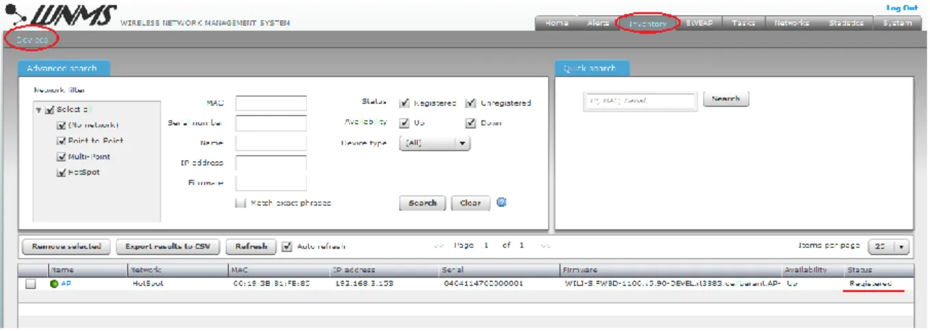This screenshot has height=331, width=930.
Task: Sort by the Firmware column header
Action: coord(671,270)
